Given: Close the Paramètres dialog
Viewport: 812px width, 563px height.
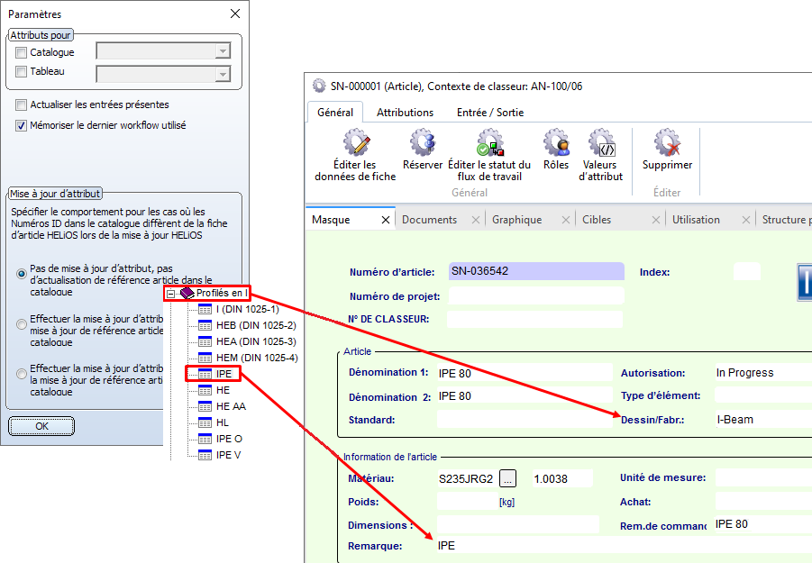Looking at the screenshot, I should (x=235, y=14).
